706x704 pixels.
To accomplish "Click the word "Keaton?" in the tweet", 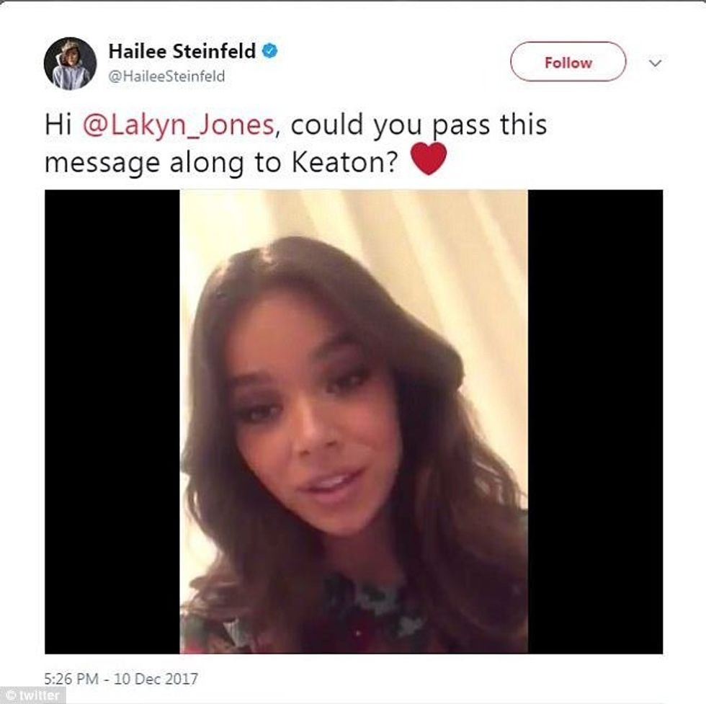I will [x=345, y=162].
